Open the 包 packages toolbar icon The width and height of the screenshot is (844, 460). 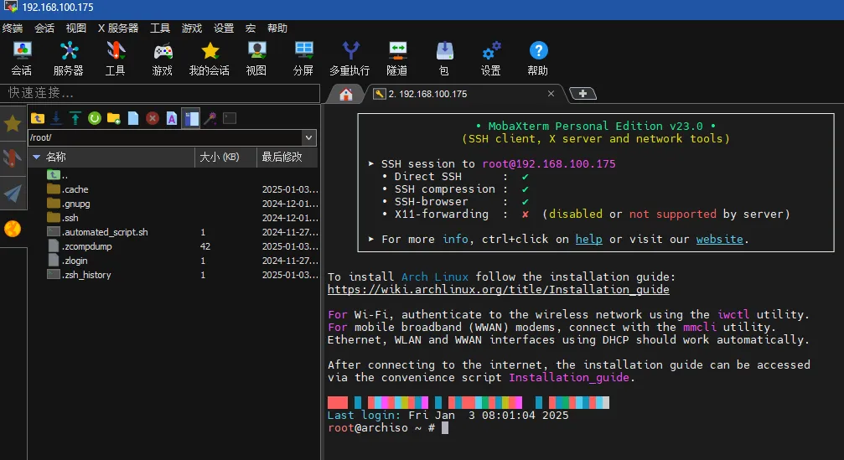click(x=444, y=58)
